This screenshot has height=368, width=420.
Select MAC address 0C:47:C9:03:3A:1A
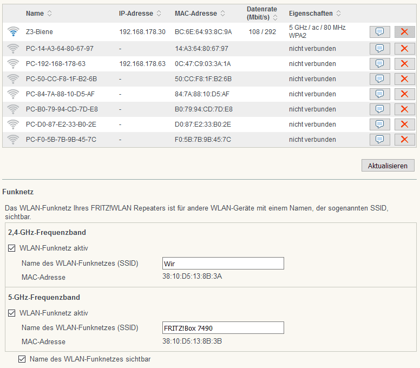point(203,64)
